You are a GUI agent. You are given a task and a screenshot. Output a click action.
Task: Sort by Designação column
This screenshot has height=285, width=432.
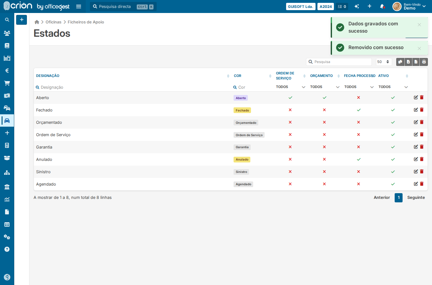pos(132,76)
